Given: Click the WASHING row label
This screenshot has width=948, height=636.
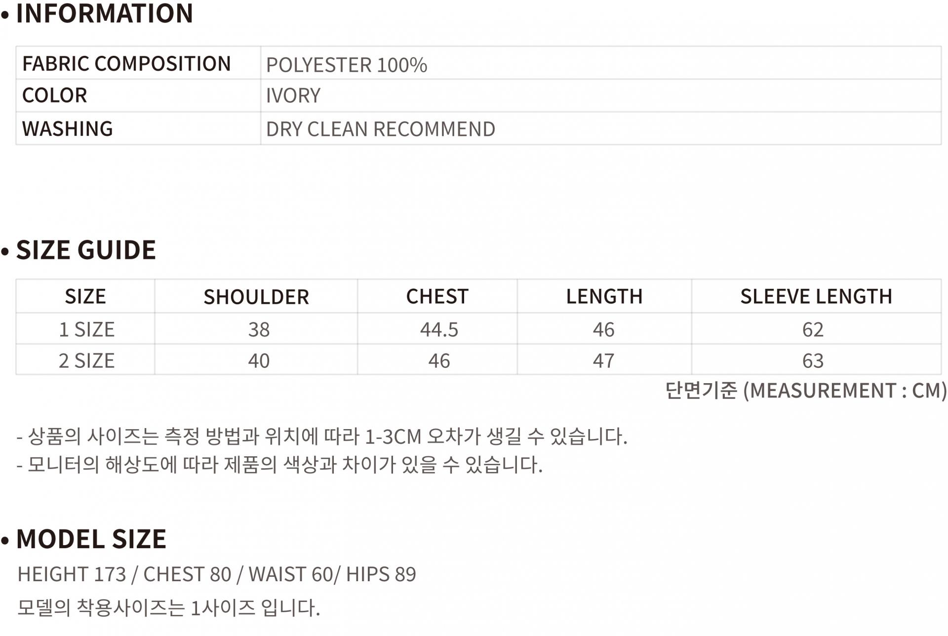Looking at the screenshot, I should pos(68,128).
